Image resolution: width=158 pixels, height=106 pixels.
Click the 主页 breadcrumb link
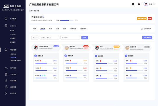[31, 11]
